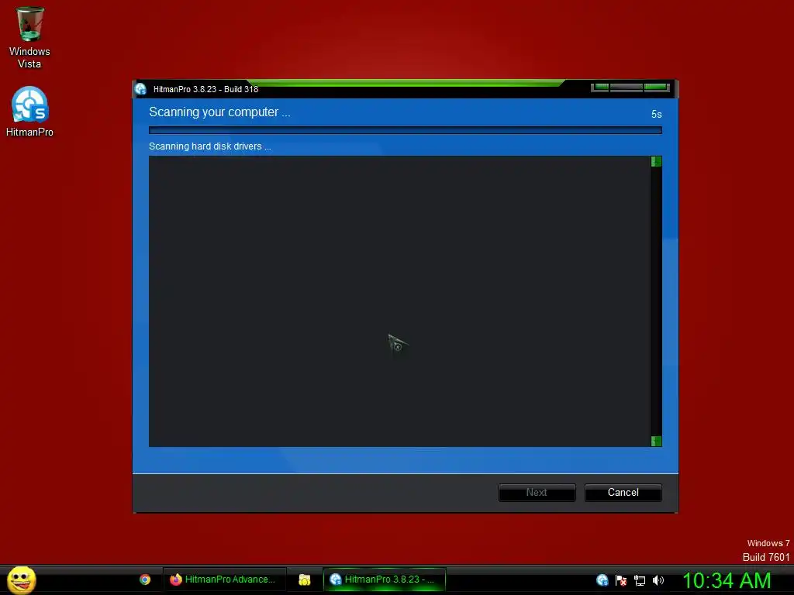Maximize the HitmanPro window
Viewport: 794px width, 595px height.
click(x=627, y=88)
